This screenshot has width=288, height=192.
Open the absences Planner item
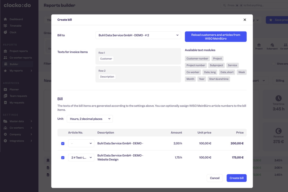point(14,89)
